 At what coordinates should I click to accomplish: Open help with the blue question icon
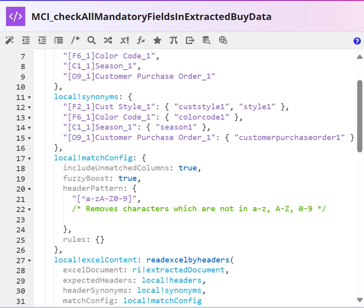(x=357, y=41)
